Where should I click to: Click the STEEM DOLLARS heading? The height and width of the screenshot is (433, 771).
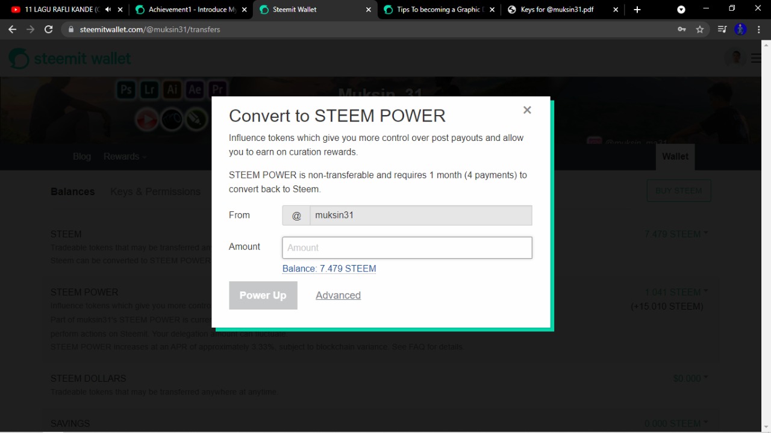coord(88,378)
